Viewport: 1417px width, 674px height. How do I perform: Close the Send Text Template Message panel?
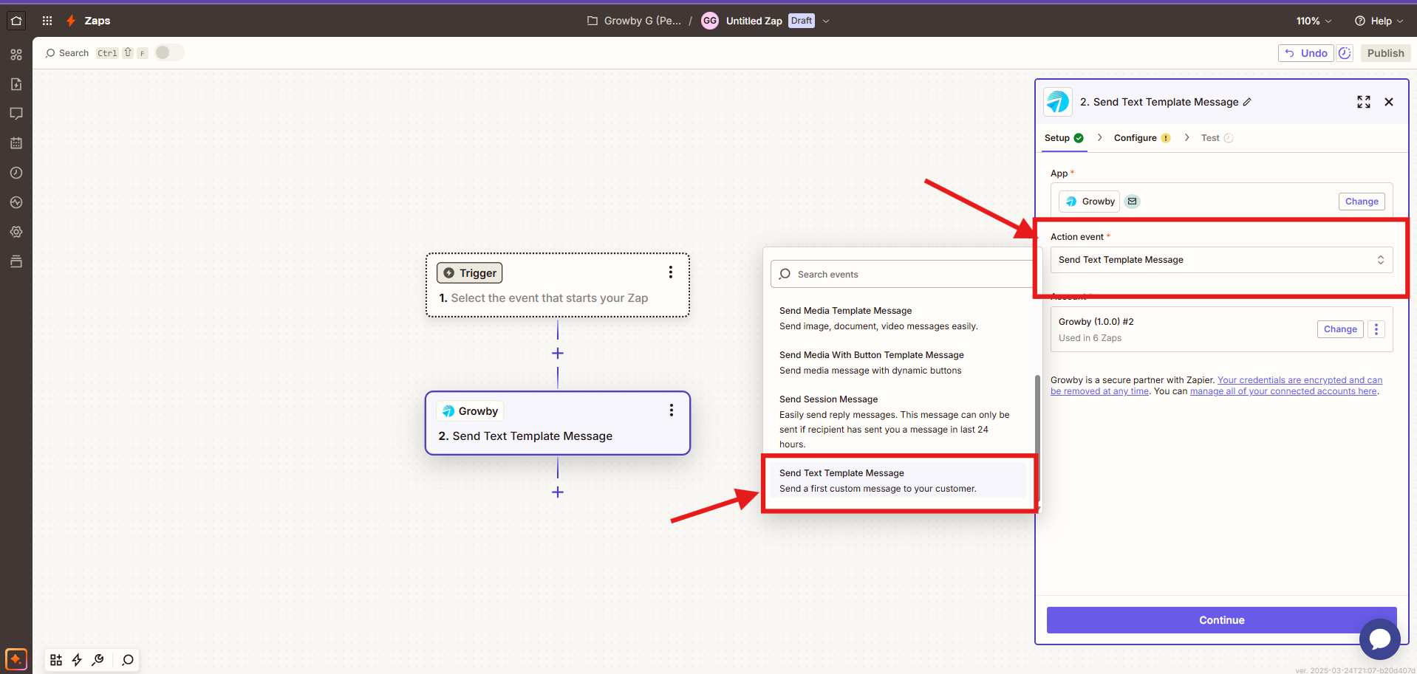click(1389, 102)
